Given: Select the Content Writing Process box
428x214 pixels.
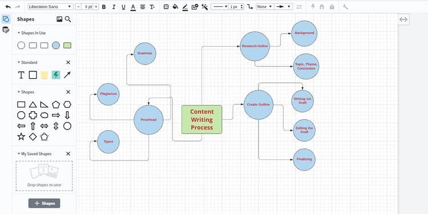Looking at the screenshot, I should (x=201, y=120).
